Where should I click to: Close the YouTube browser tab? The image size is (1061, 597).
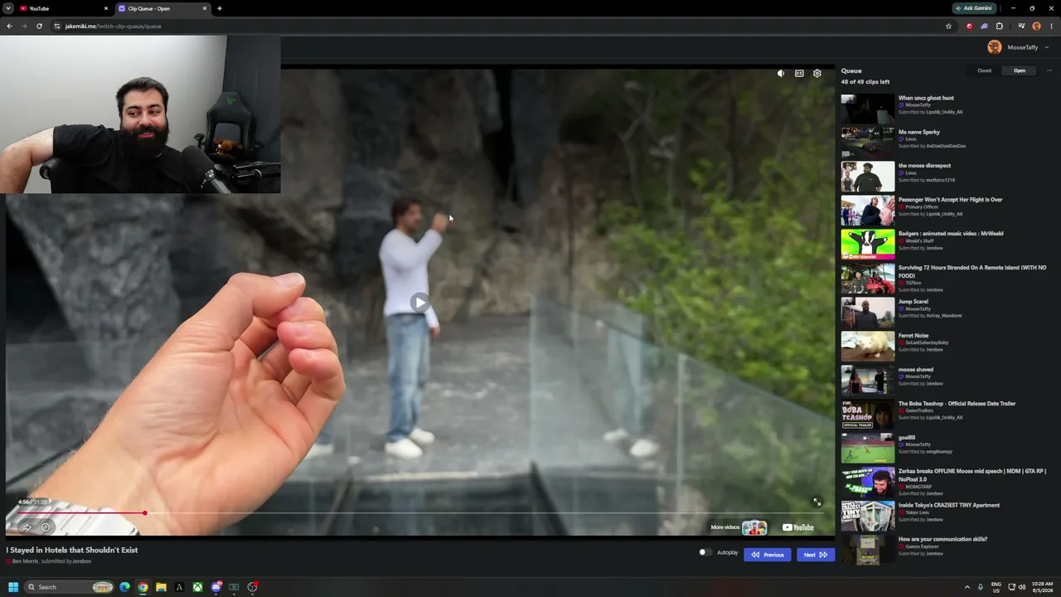[x=106, y=8]
